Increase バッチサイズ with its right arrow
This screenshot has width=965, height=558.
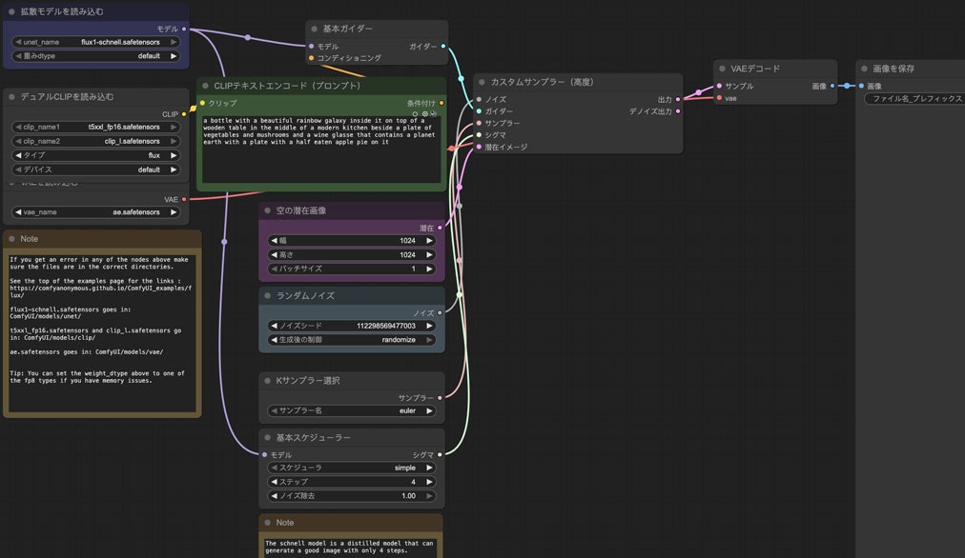pyautogui.click(x=429, y=269)
